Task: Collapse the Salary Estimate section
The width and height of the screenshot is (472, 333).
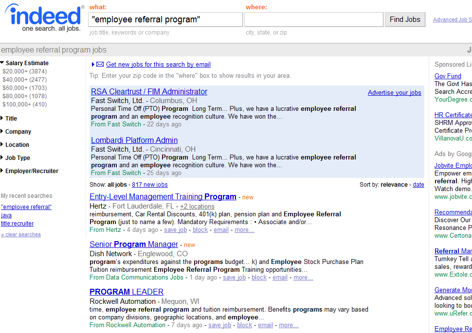Action: coord(24,63)
